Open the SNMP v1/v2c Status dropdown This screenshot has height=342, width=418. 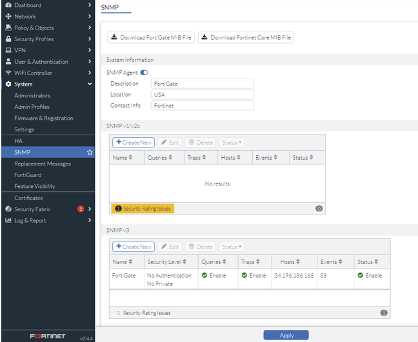(232, 142)
